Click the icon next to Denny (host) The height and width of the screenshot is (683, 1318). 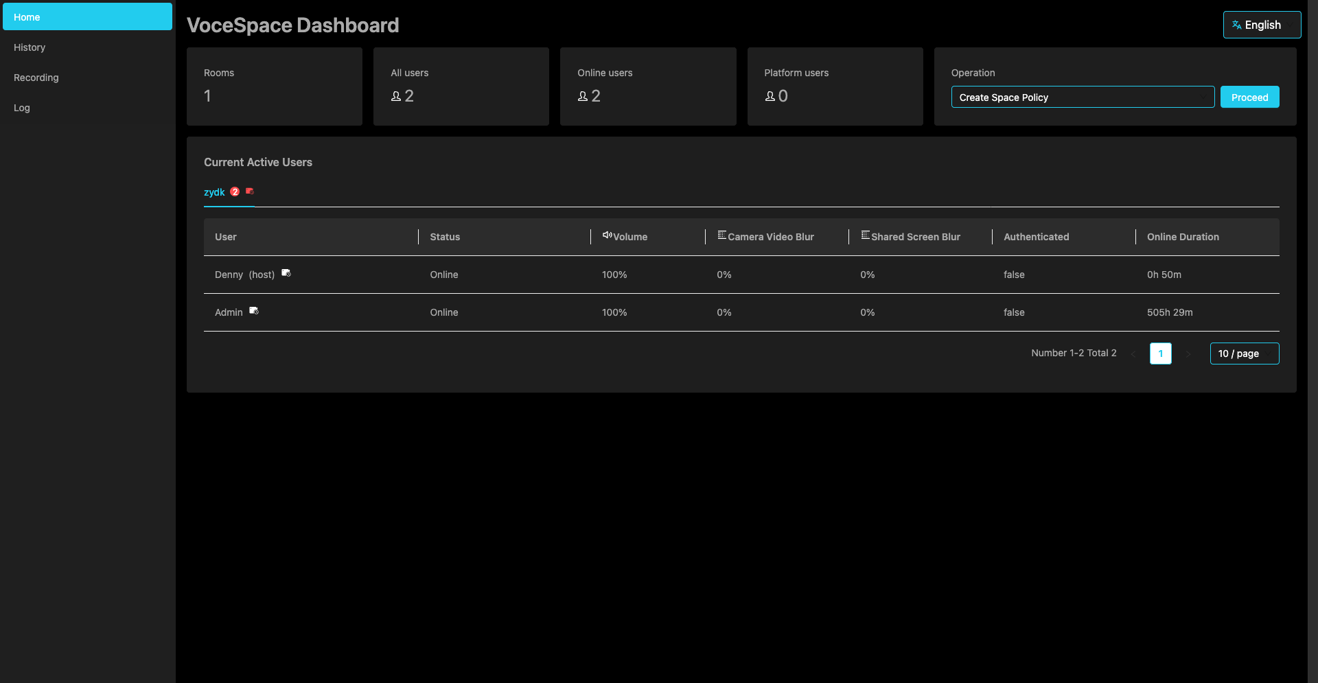tap(286, 273)
